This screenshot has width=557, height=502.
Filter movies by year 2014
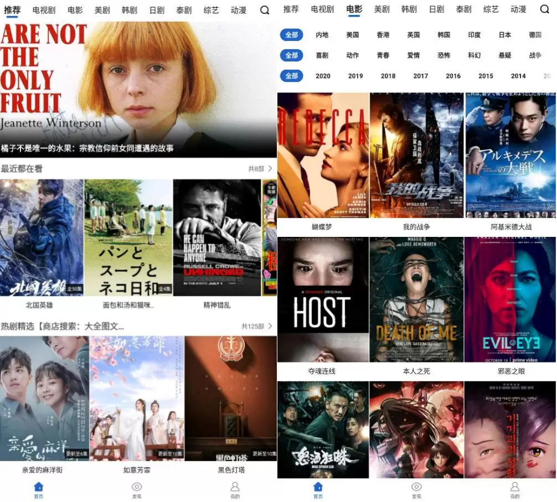518,76
